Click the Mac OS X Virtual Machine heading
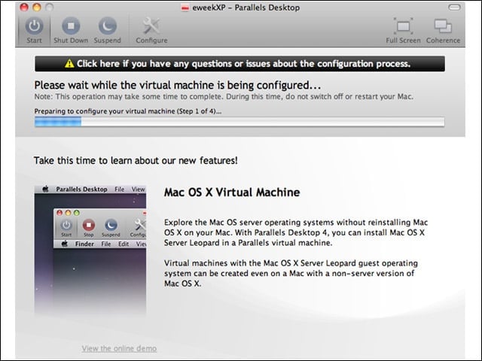This screenshot has height=361, width=482. click(x=232, y=193)
